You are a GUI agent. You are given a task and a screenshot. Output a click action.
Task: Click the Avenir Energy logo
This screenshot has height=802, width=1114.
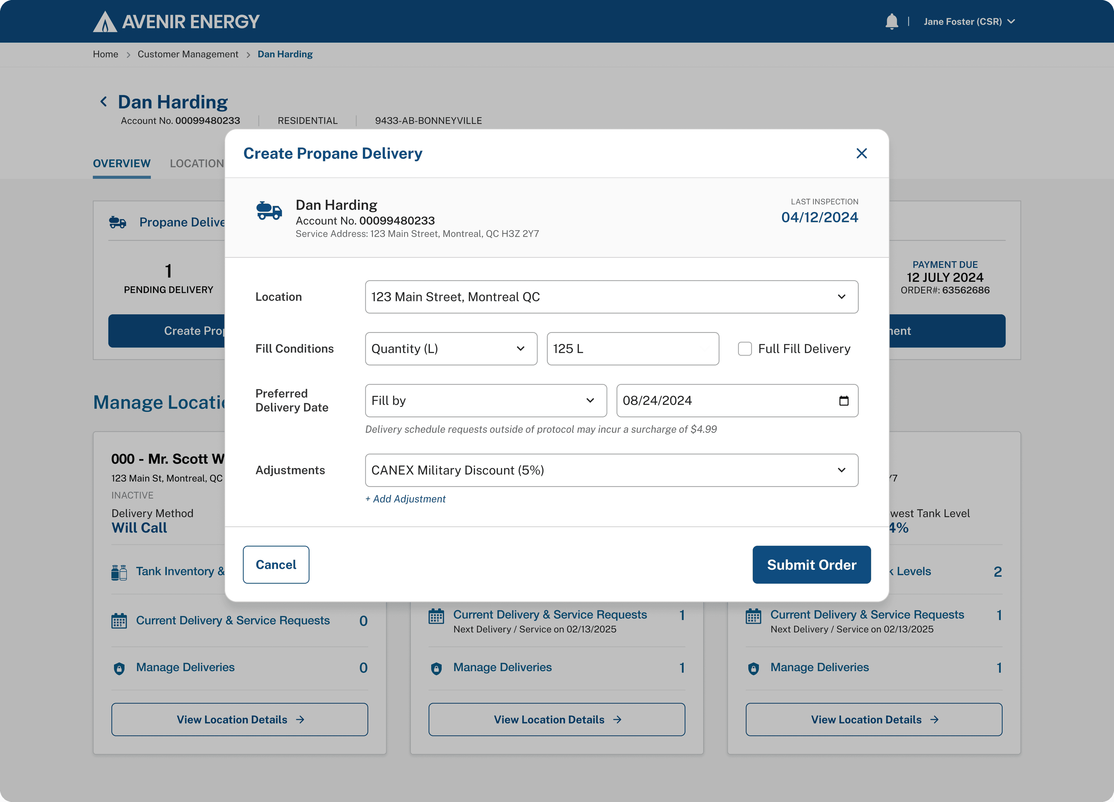coord(176,21)
